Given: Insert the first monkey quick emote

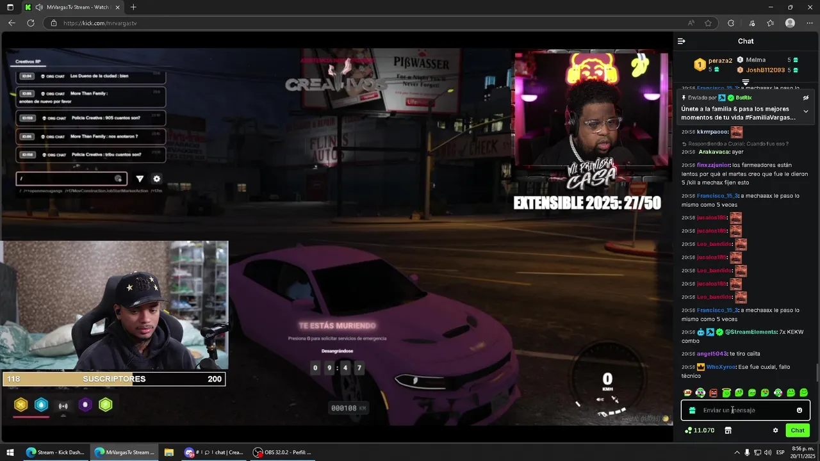Looking at the screenshot, I should click(x=687, y=392).
